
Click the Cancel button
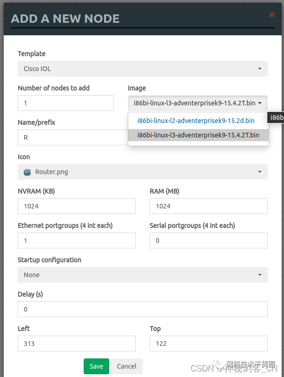pyautogui.click(x=126, y=366)
